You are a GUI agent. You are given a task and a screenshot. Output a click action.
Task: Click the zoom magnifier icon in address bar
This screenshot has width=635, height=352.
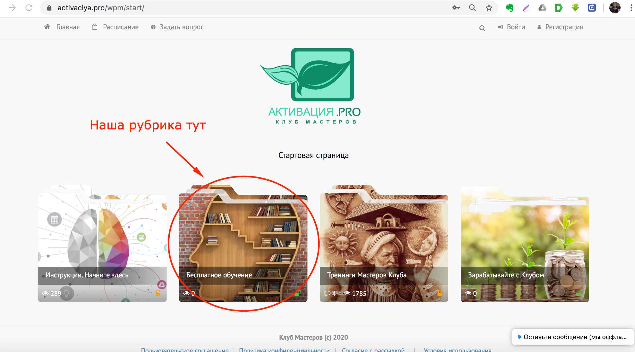(x=472, y=8)
